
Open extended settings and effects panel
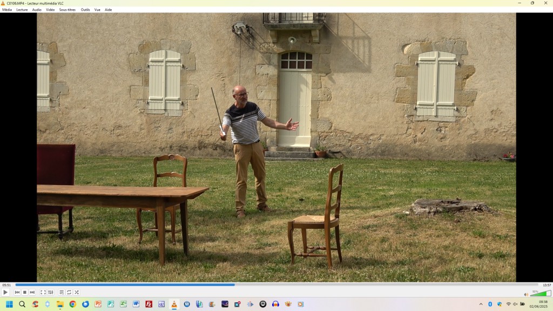pyautogui.click(x=51, y=292)
